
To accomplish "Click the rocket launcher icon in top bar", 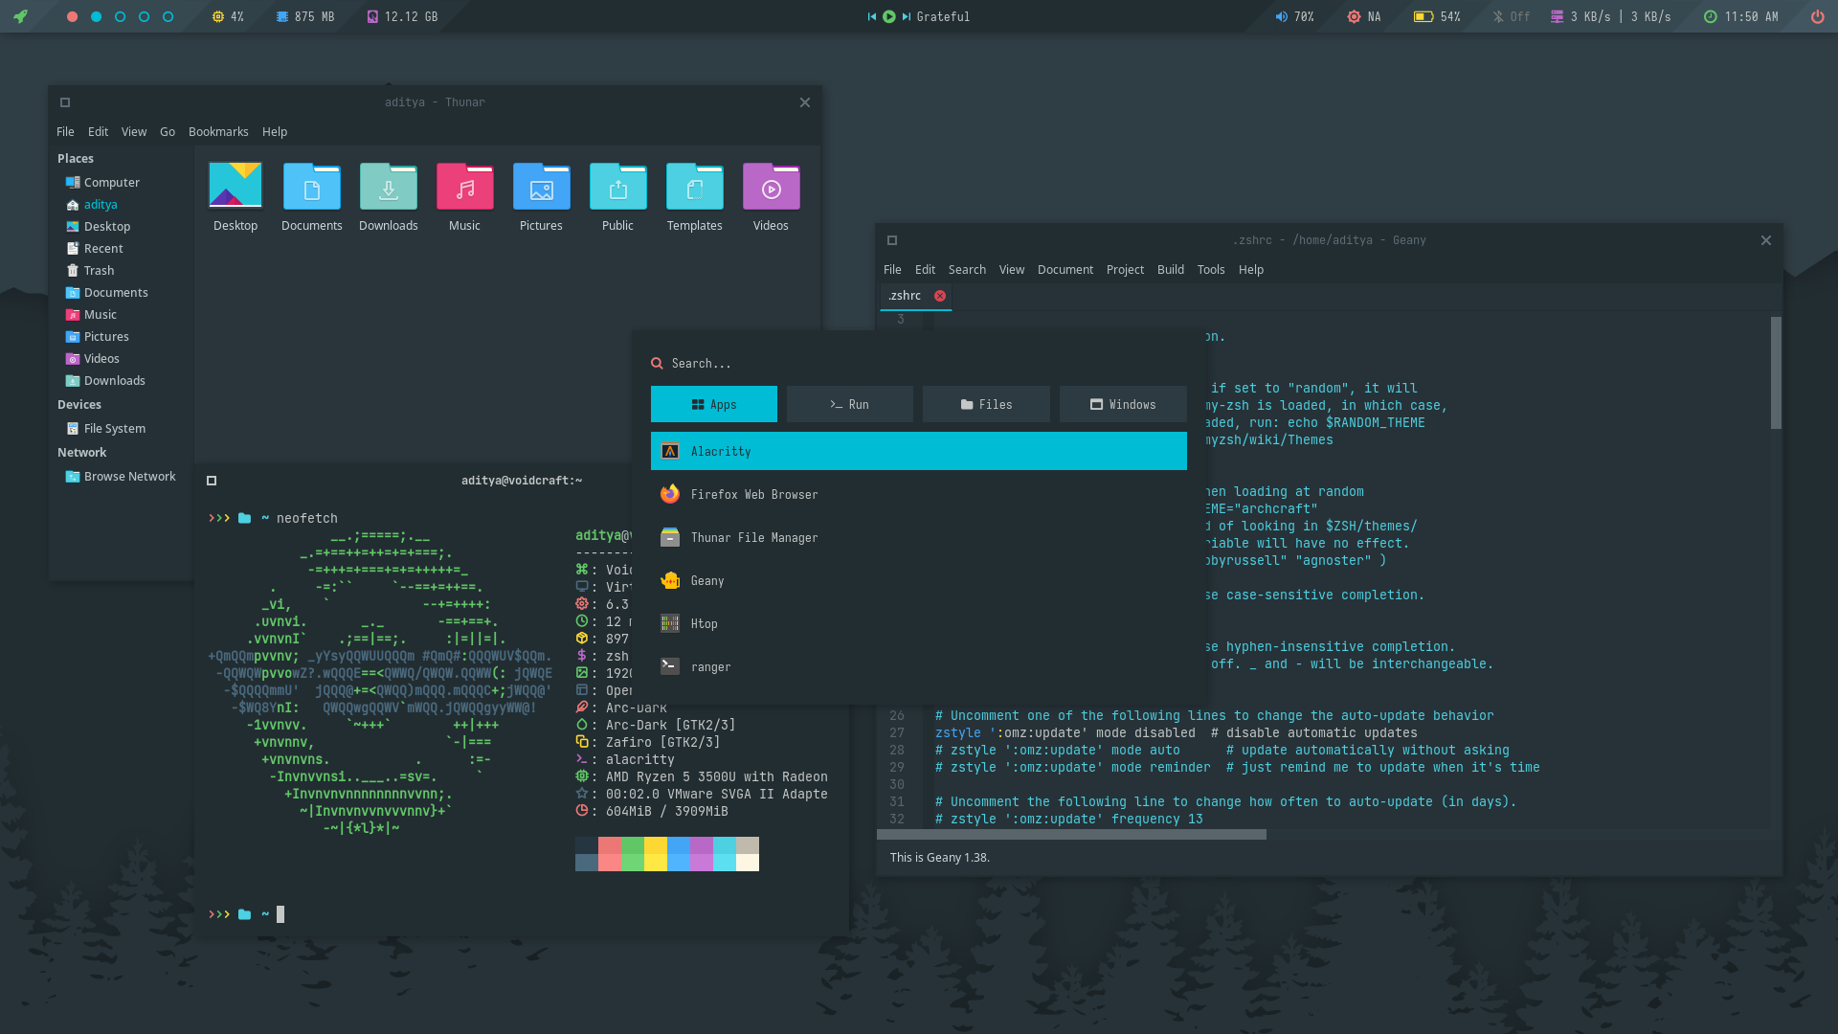I will tap(20, 16).
